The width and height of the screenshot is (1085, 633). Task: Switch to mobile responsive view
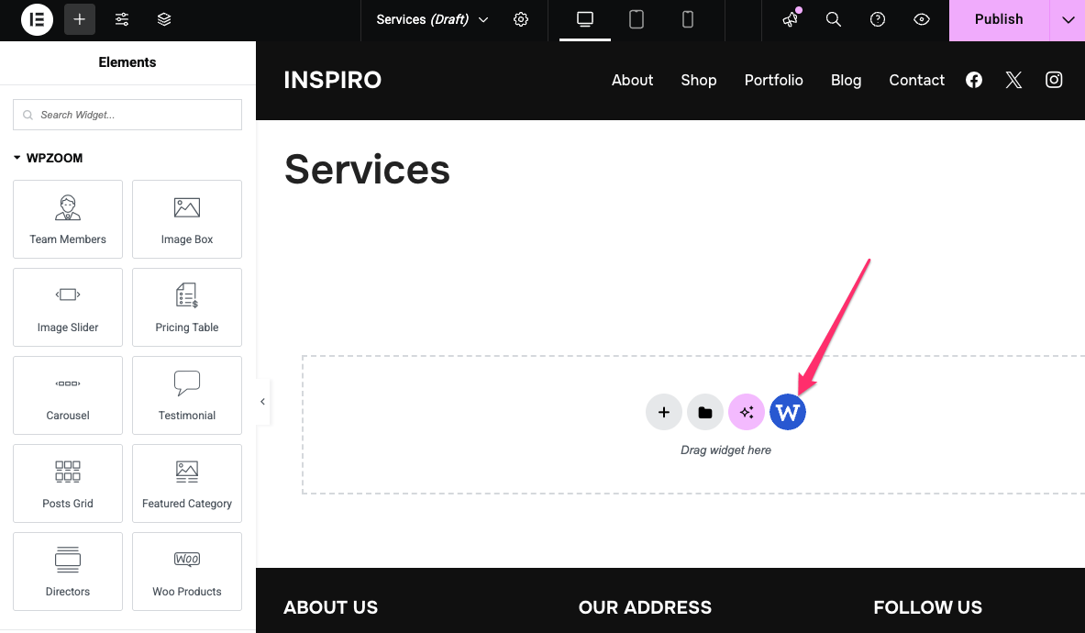(688, 19)
